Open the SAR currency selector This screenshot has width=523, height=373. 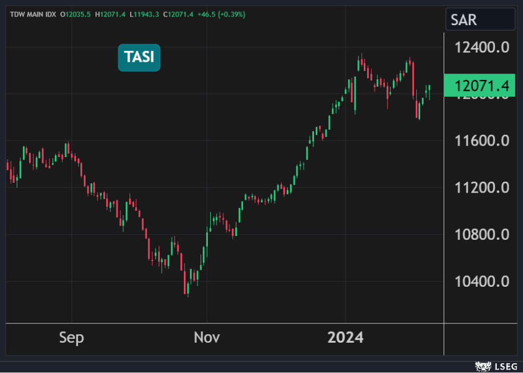pos(481,20)
